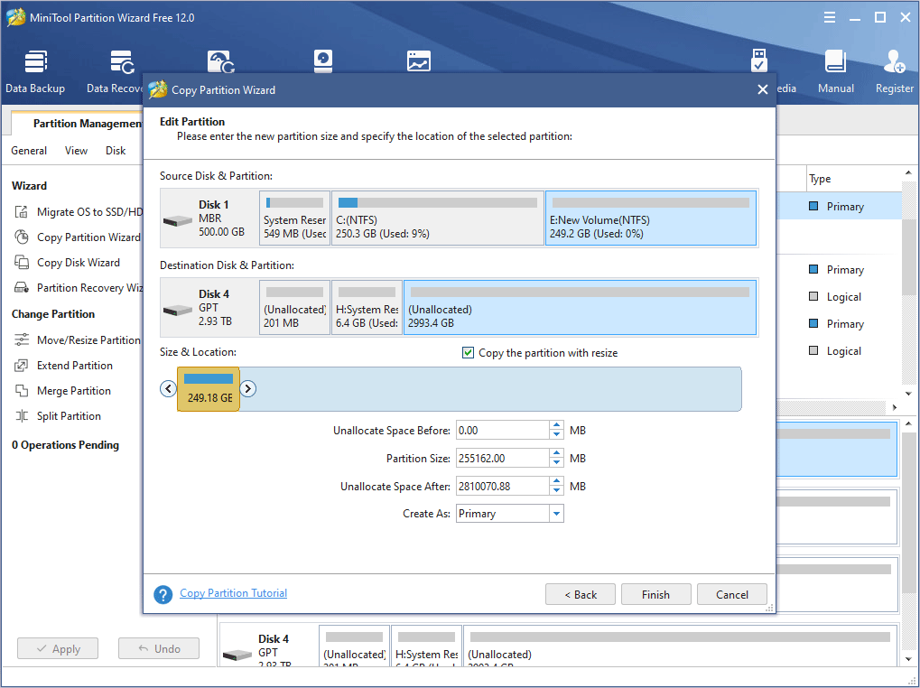Click the help question mark icon

[x=163, y=593]
